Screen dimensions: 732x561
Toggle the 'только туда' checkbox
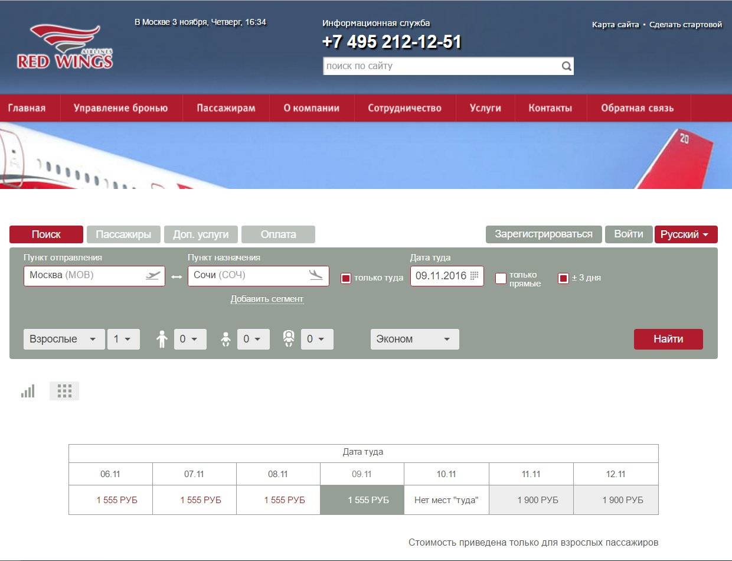point(346,278)
